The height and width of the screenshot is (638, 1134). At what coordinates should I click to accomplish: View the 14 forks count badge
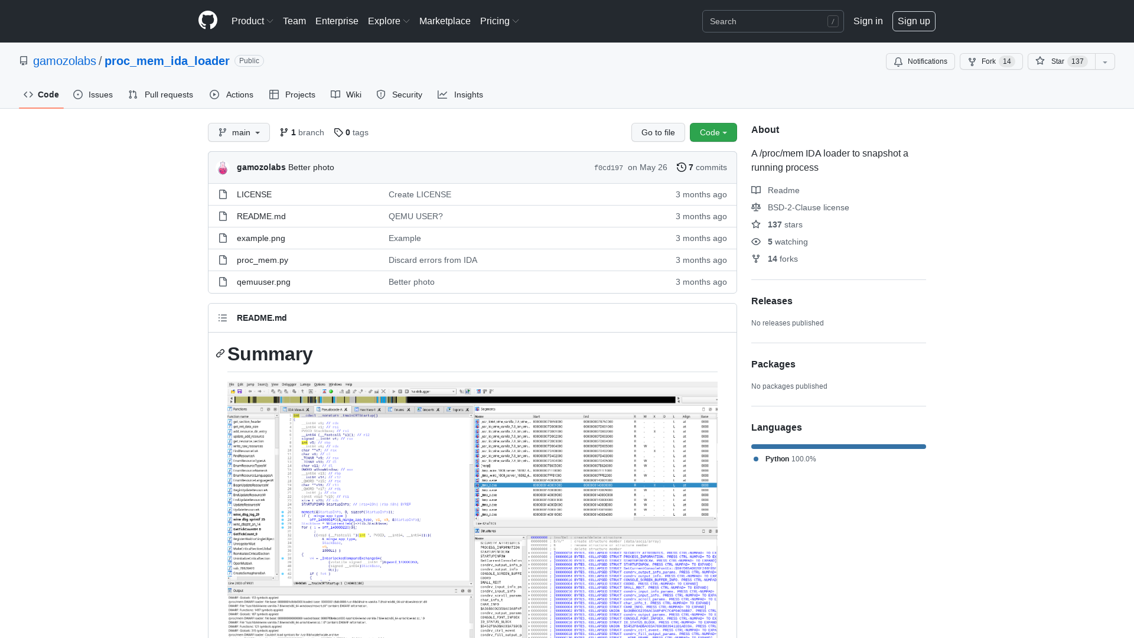point(1007,61)
